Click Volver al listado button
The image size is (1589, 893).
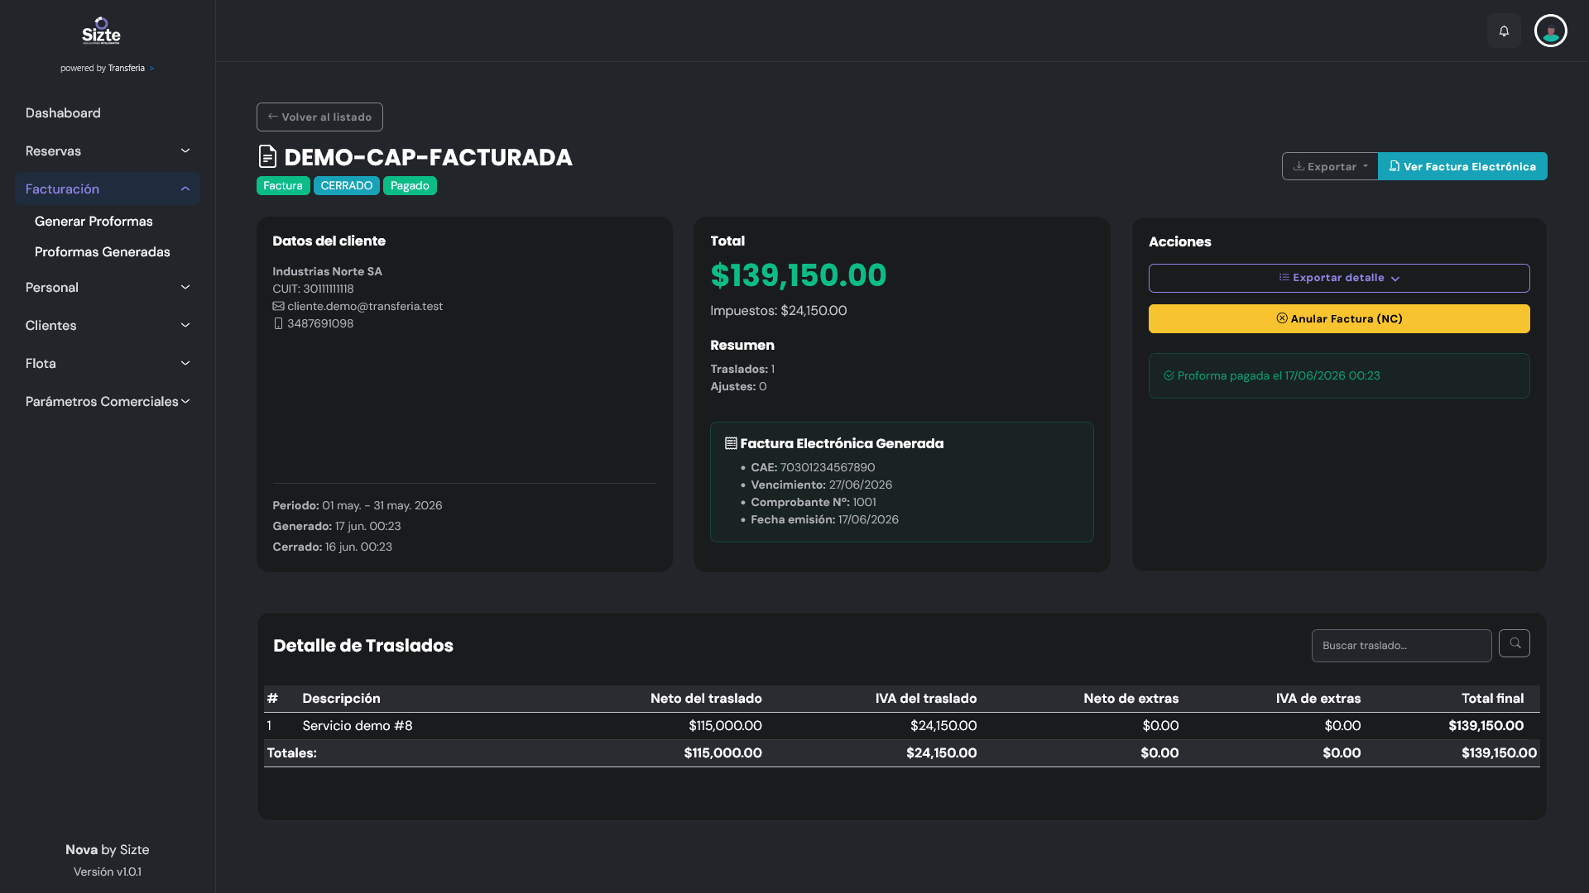coord(319,117)
